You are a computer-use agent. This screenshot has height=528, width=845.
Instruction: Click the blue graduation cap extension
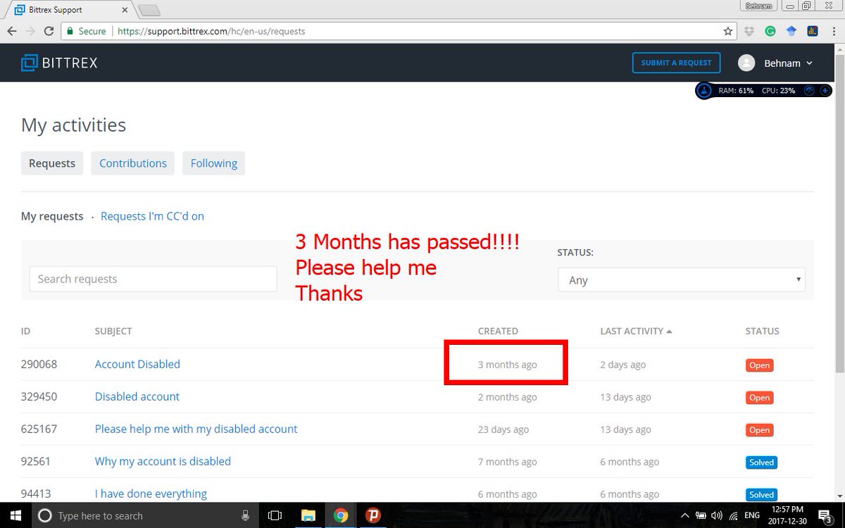791,31
